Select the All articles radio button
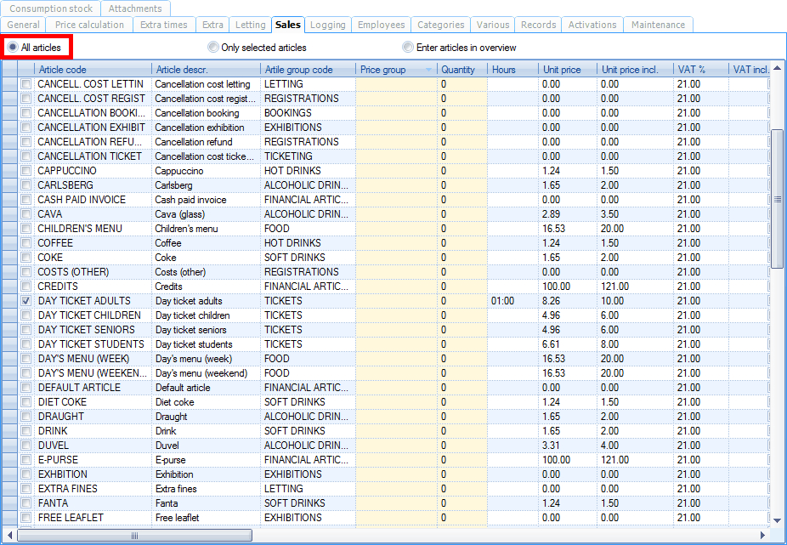 (x=14, y=48)
